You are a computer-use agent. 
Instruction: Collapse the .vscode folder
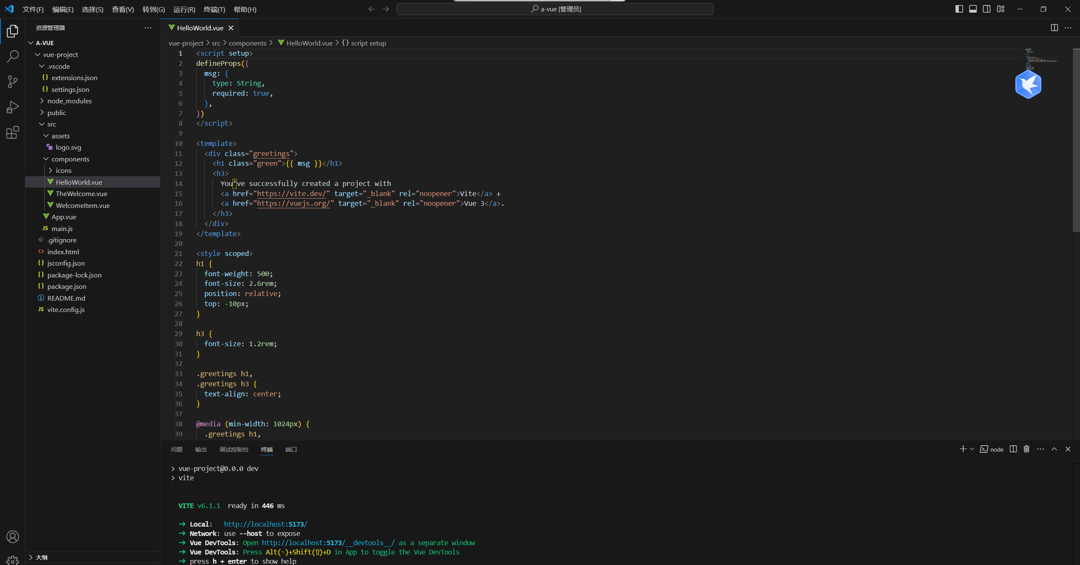(93, 66)
